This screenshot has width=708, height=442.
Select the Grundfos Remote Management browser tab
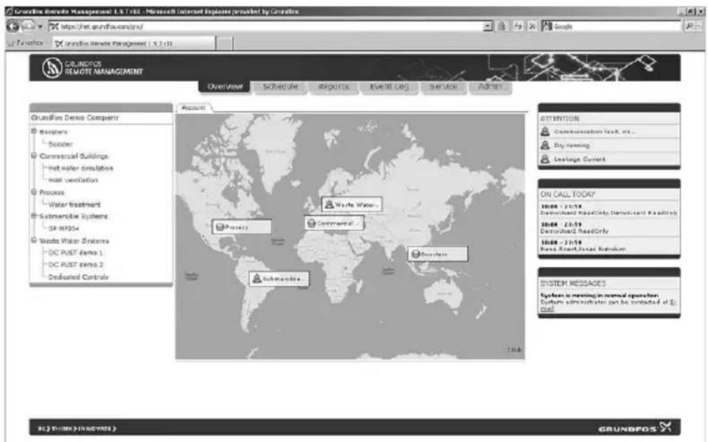pos(133,43)
